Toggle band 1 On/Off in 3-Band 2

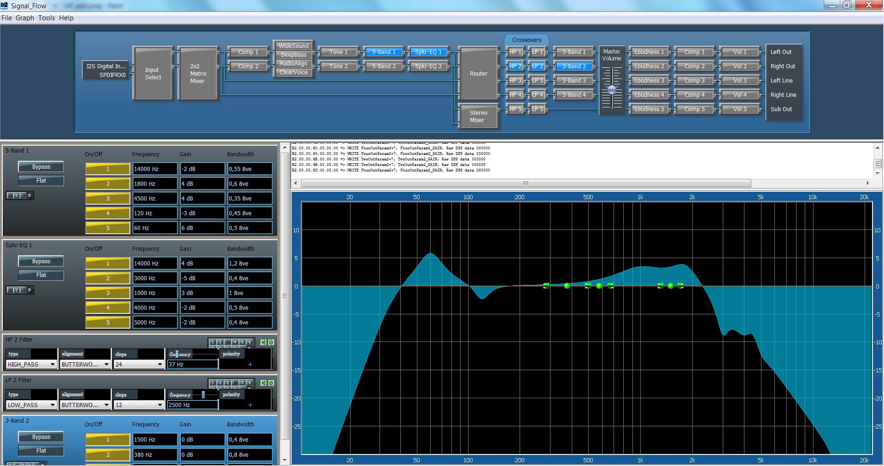[108, 440]
